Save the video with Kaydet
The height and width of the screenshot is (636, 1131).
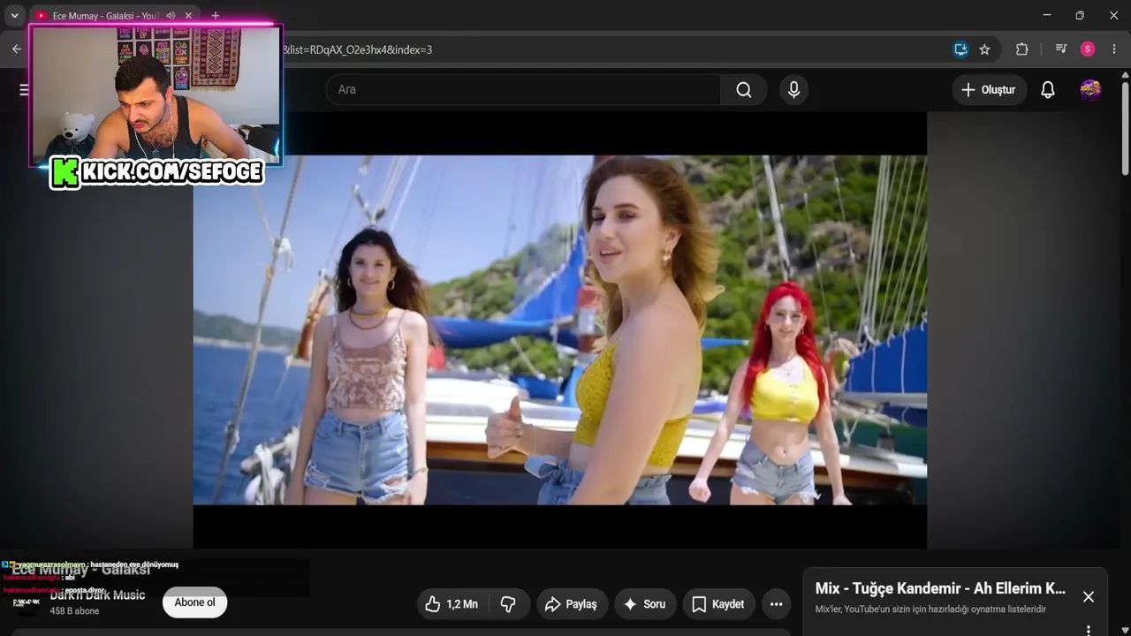[x=719, y=604]
